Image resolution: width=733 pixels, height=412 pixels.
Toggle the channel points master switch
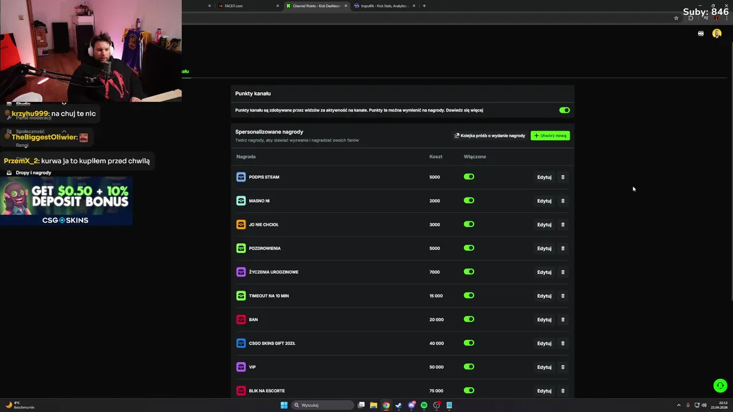[x=565, y=110]
